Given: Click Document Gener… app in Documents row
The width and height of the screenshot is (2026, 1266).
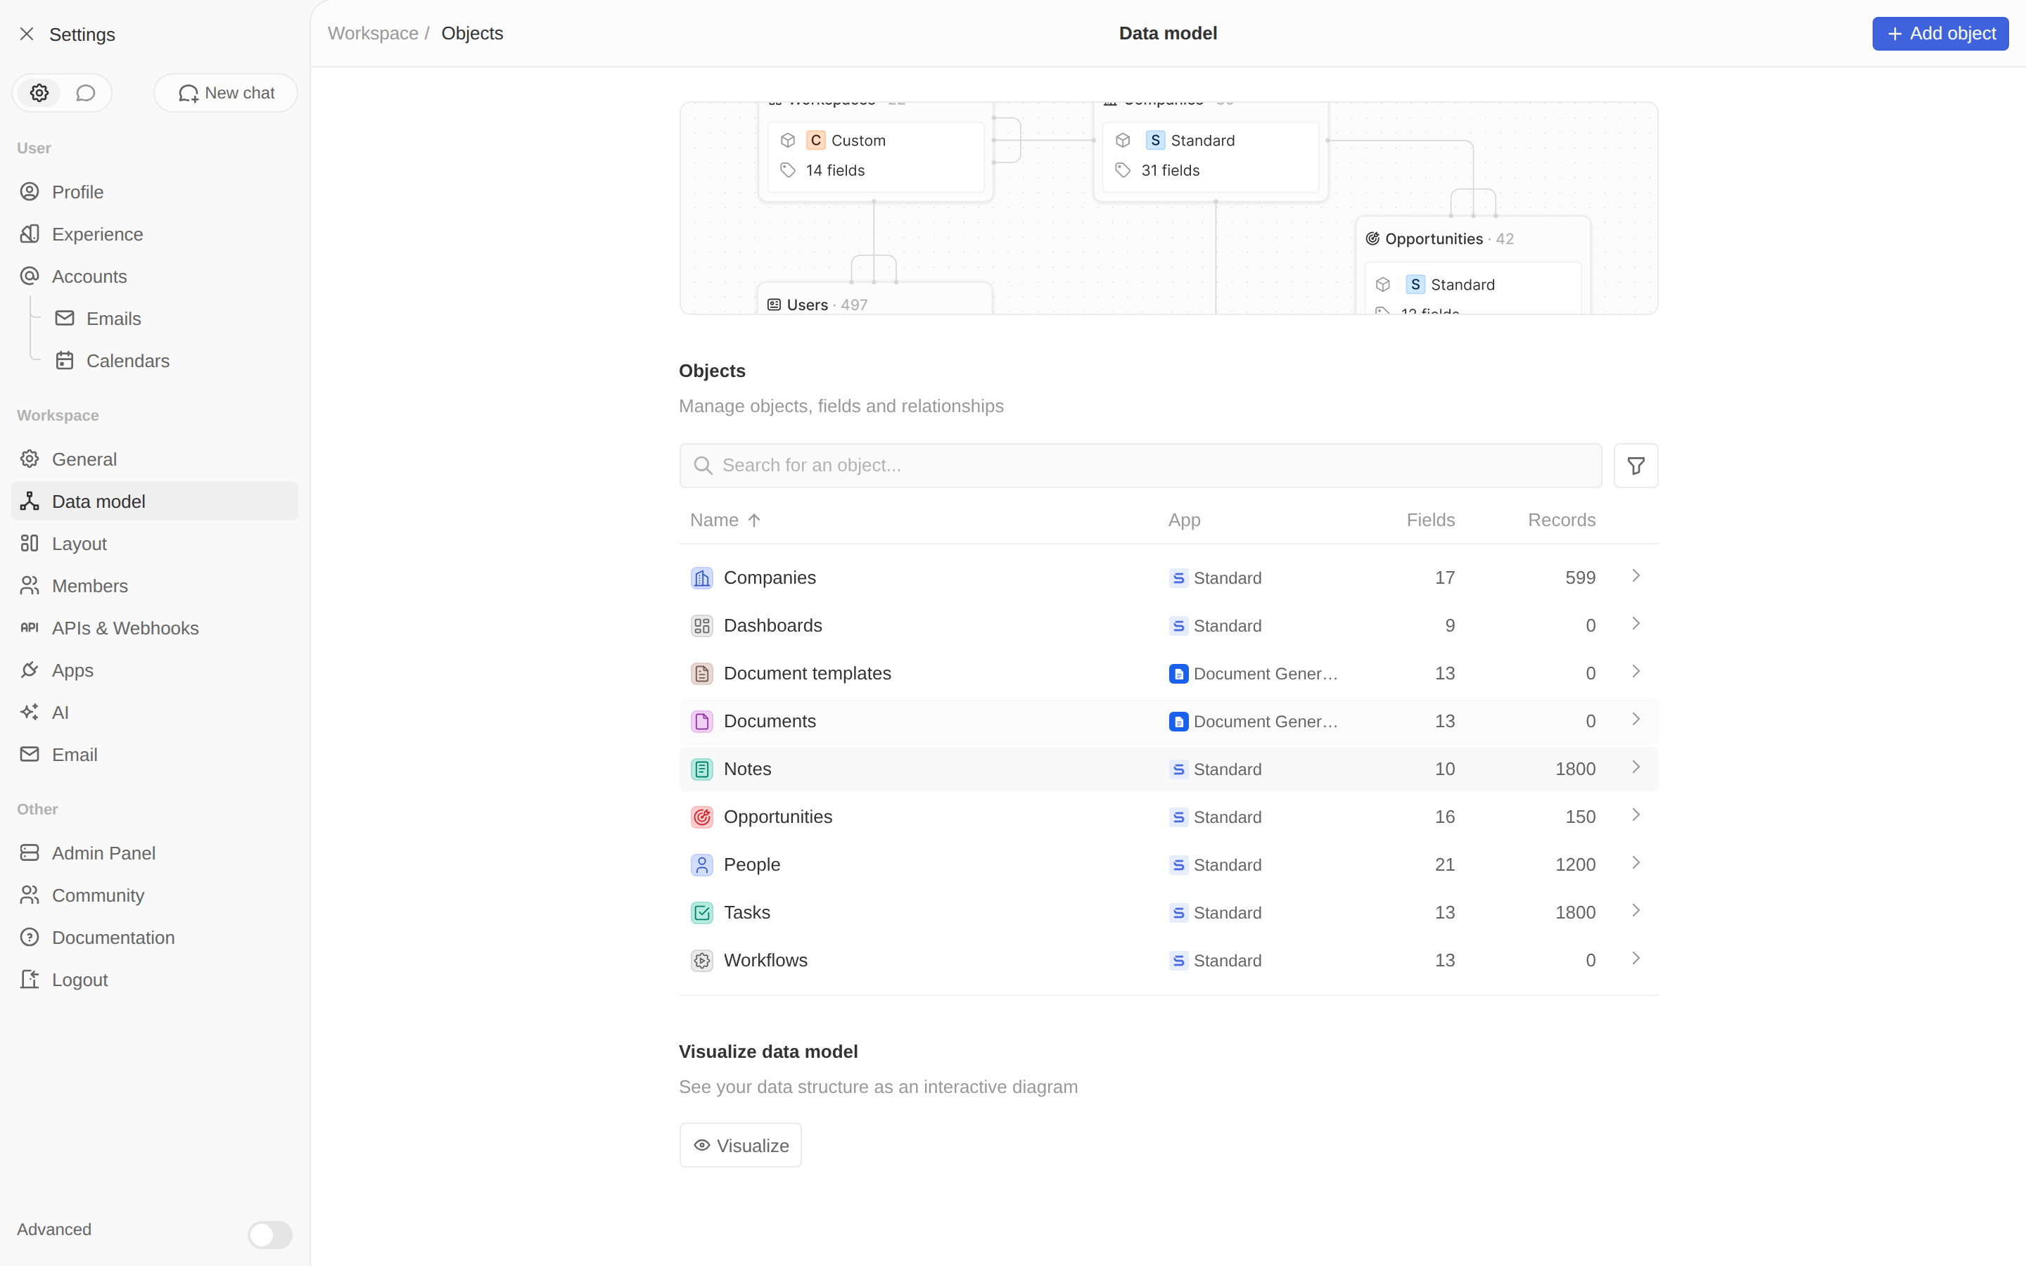Looking at the screenshot, I should click(1254, 721).
